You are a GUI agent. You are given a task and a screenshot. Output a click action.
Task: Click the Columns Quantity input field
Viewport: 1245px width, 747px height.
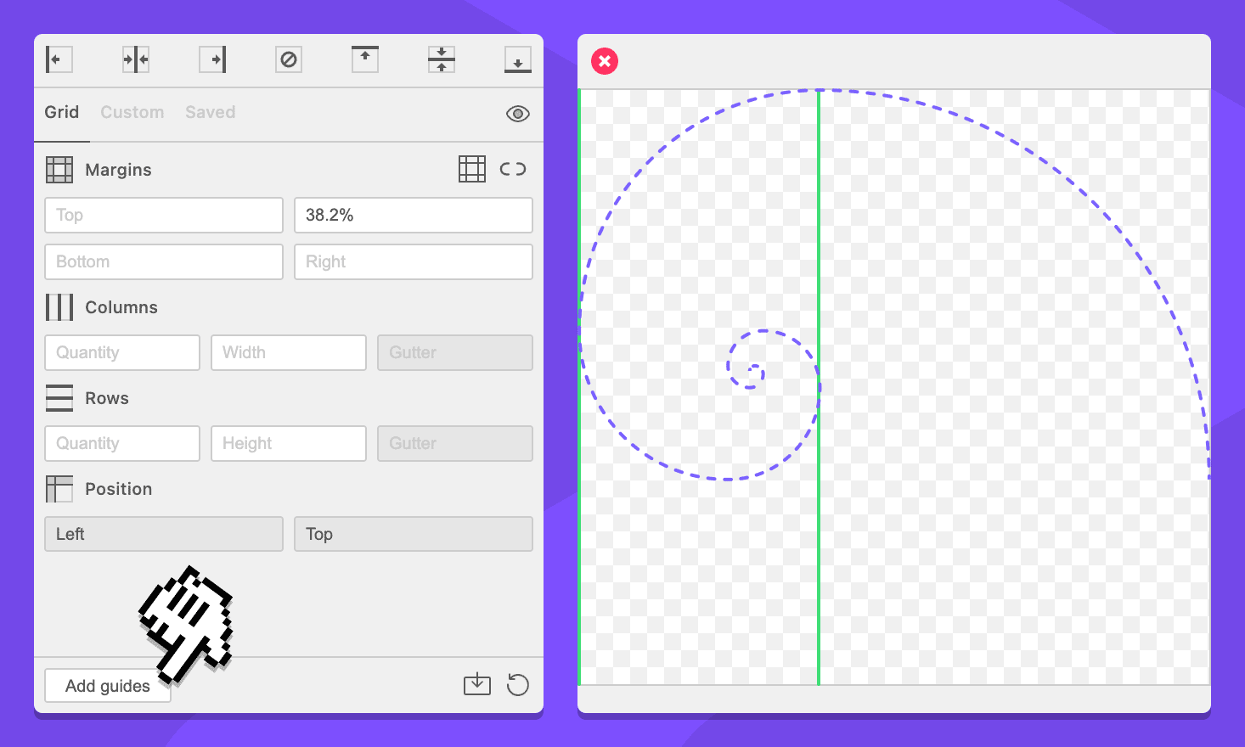[122, 352]
